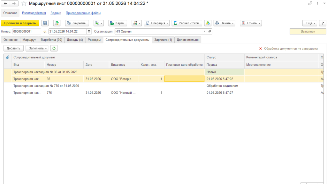The height and width of the screenshot is (184, 327).
Task: Expand the Заполнить dropdown
Action: coord(37,48)
